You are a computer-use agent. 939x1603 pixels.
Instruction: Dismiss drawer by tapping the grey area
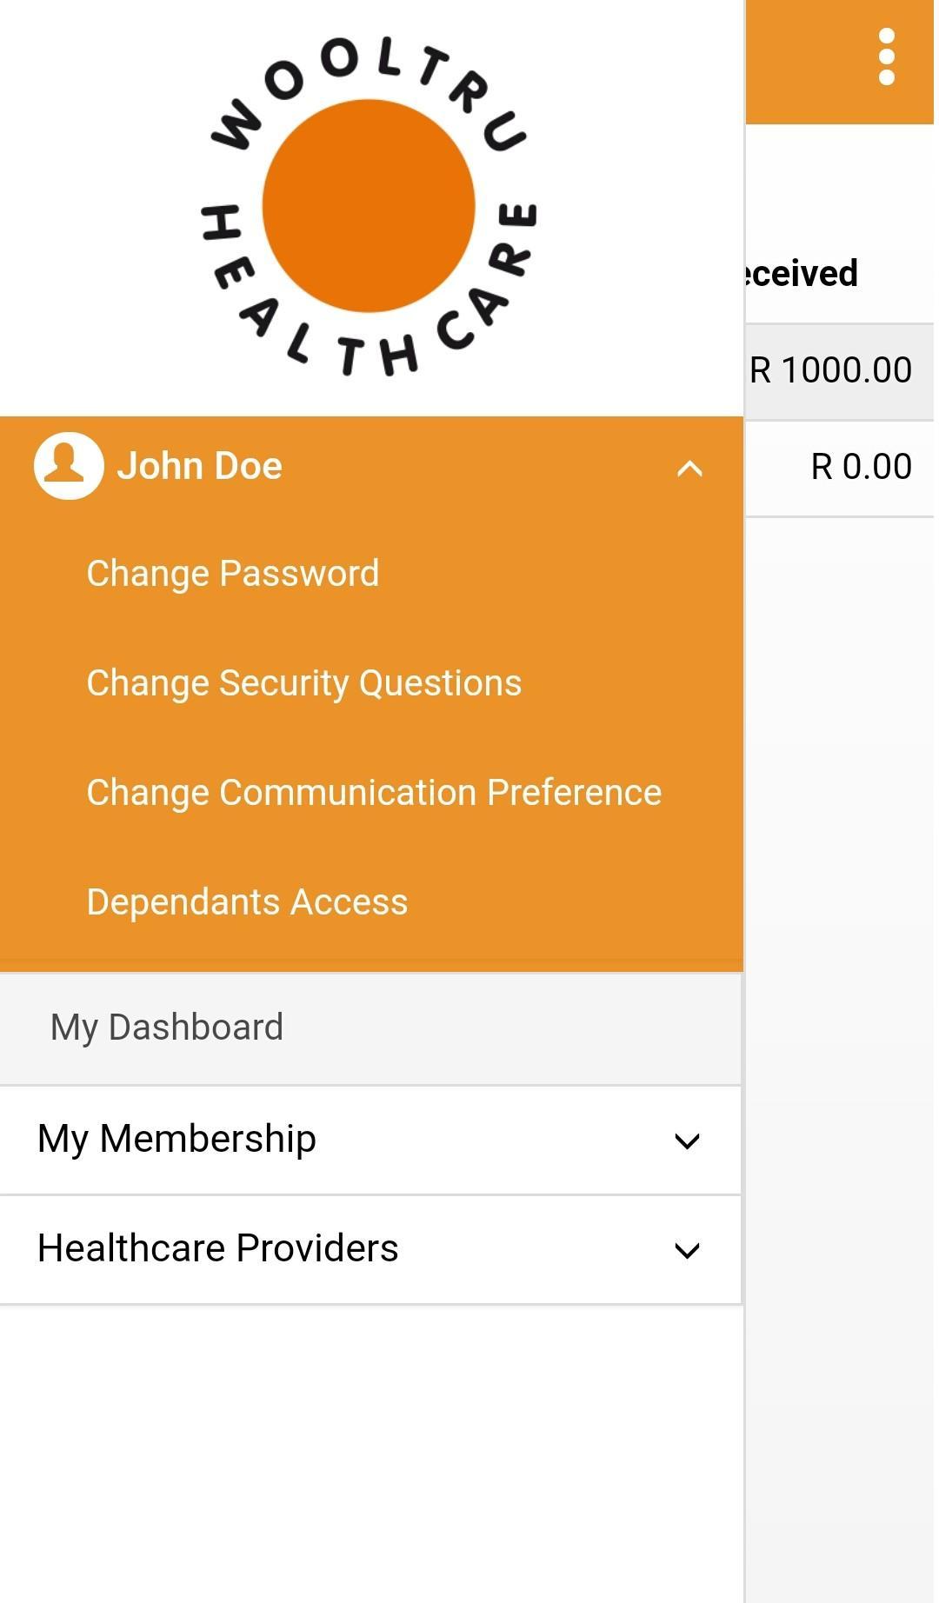pos(840,1043)
